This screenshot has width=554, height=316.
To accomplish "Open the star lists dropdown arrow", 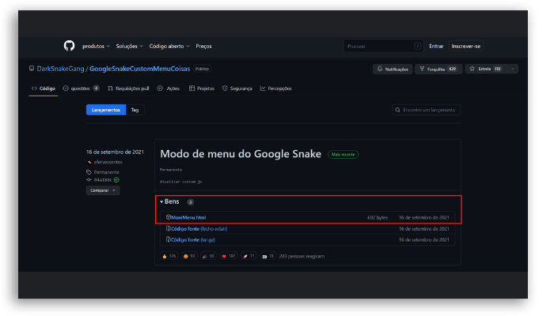I will (512, 70).
